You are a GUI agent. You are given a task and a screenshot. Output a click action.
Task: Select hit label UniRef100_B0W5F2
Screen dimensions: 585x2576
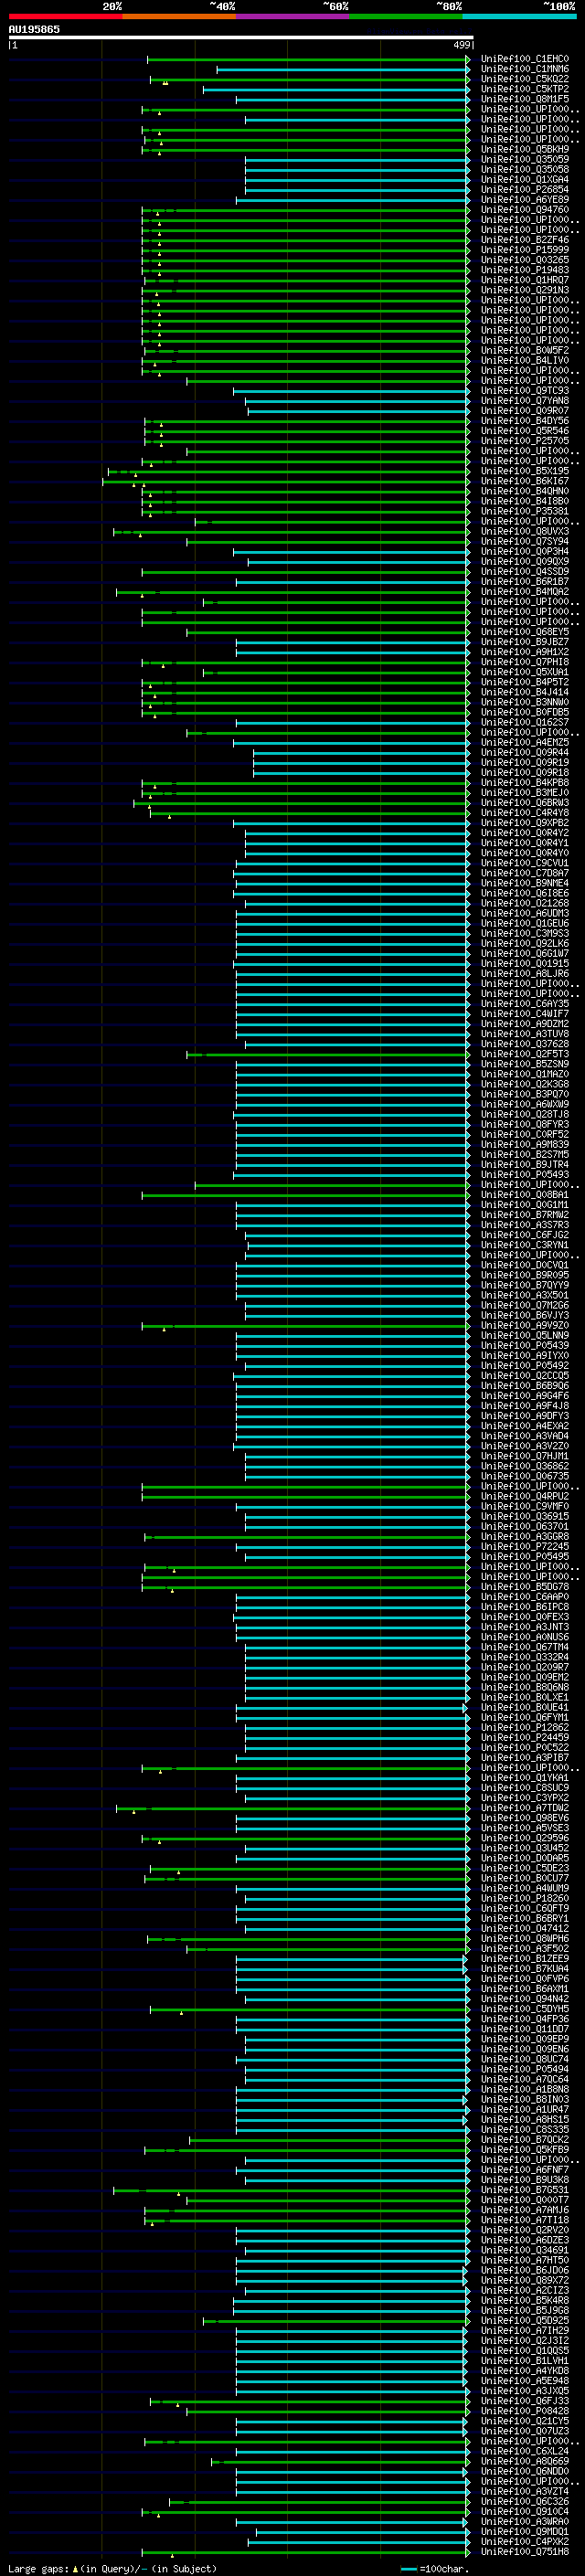[524, 351]
